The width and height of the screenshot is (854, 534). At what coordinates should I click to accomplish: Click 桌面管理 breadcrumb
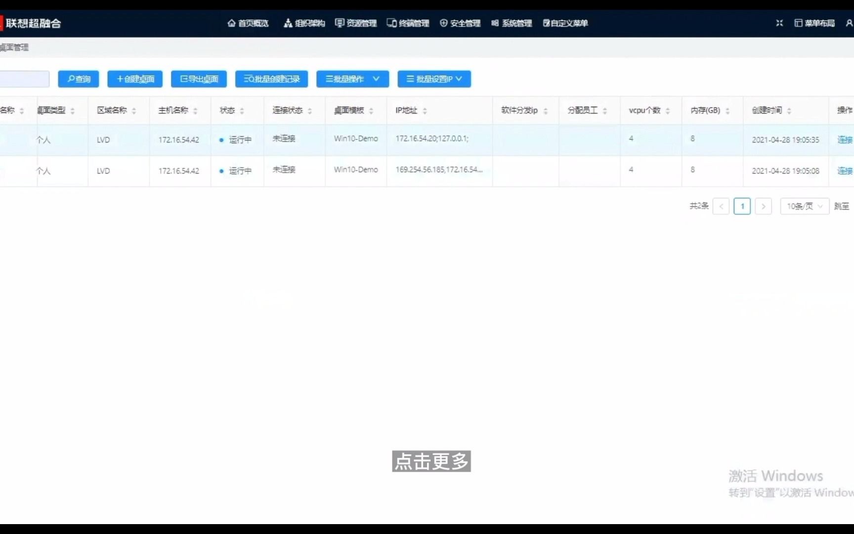pos(14,47)
